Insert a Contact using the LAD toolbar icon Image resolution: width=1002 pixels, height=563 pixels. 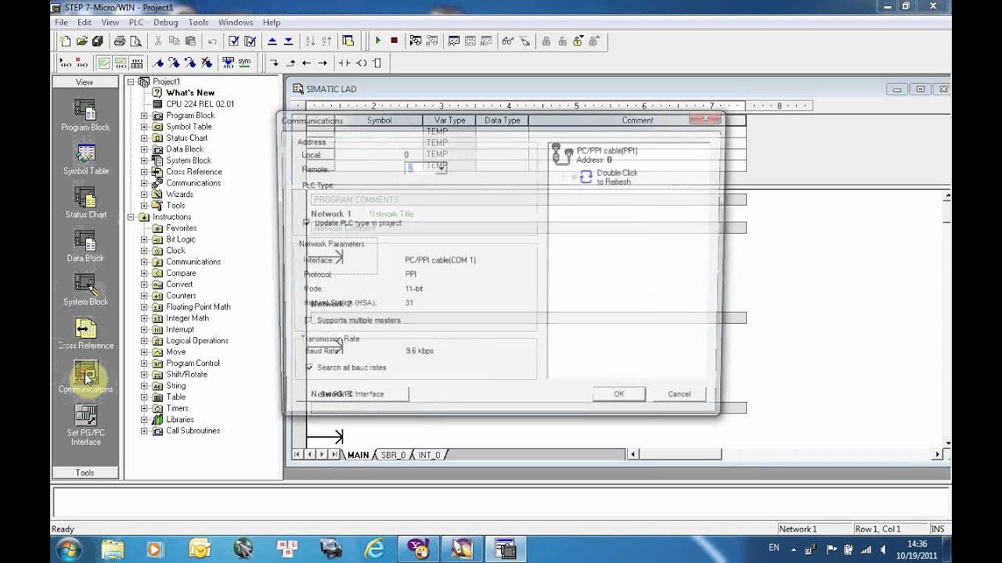tap(344, 63)
